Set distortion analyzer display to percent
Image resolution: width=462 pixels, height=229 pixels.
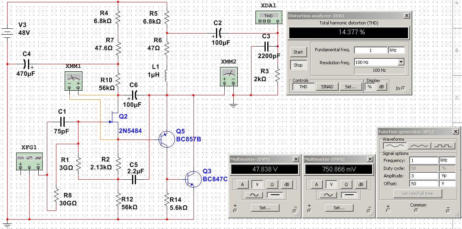370,87
